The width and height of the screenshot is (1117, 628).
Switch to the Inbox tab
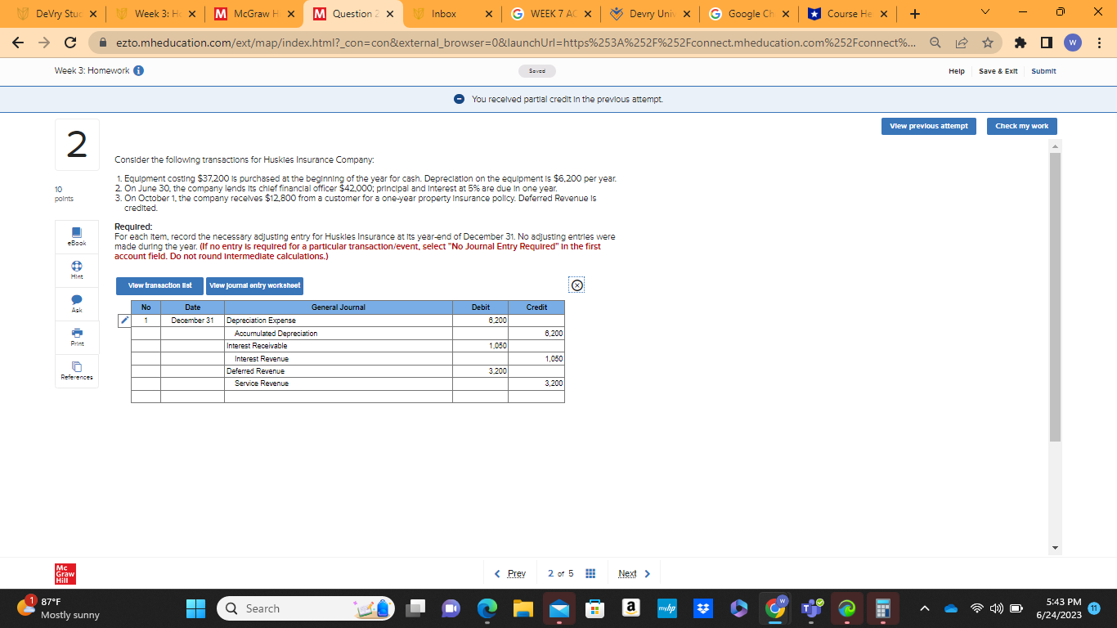pos(454,14)
